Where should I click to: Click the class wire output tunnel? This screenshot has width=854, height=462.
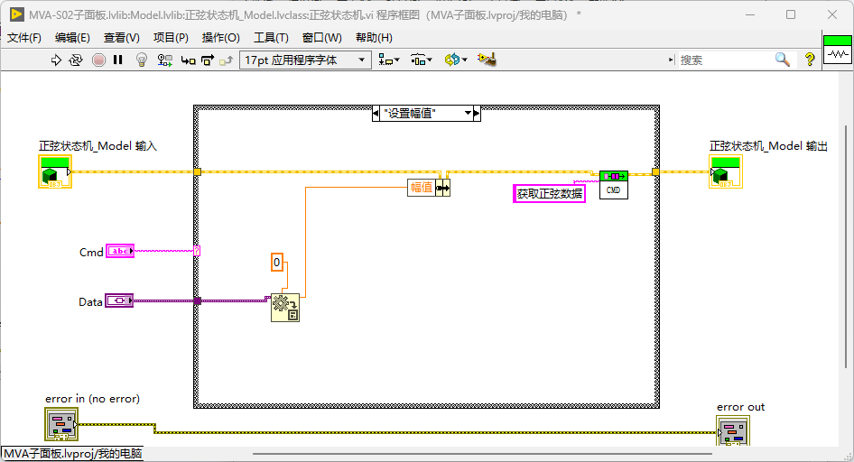coord(655,172)
